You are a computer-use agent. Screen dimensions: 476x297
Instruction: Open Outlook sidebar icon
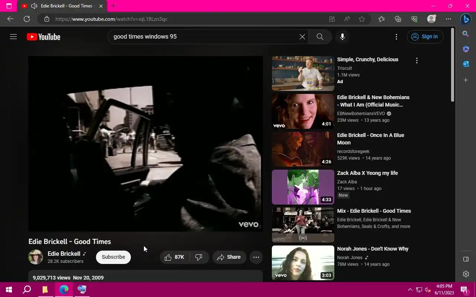tap(466, 64)
